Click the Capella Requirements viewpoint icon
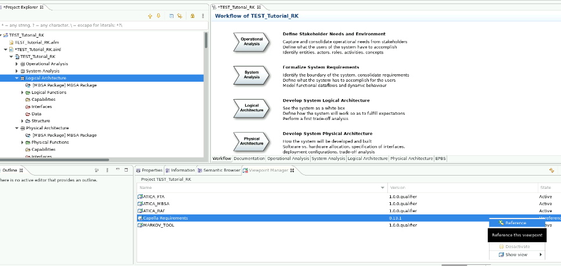Screen dimensions: 561x266 141,218
